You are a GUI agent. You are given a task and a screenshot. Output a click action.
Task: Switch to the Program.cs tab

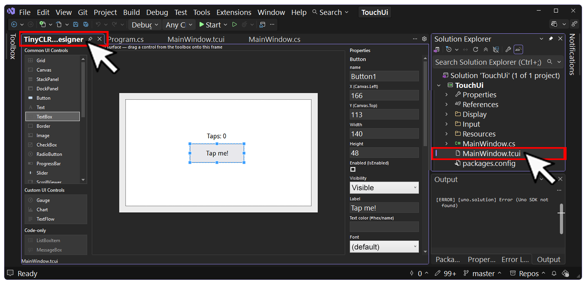(125, 39)
